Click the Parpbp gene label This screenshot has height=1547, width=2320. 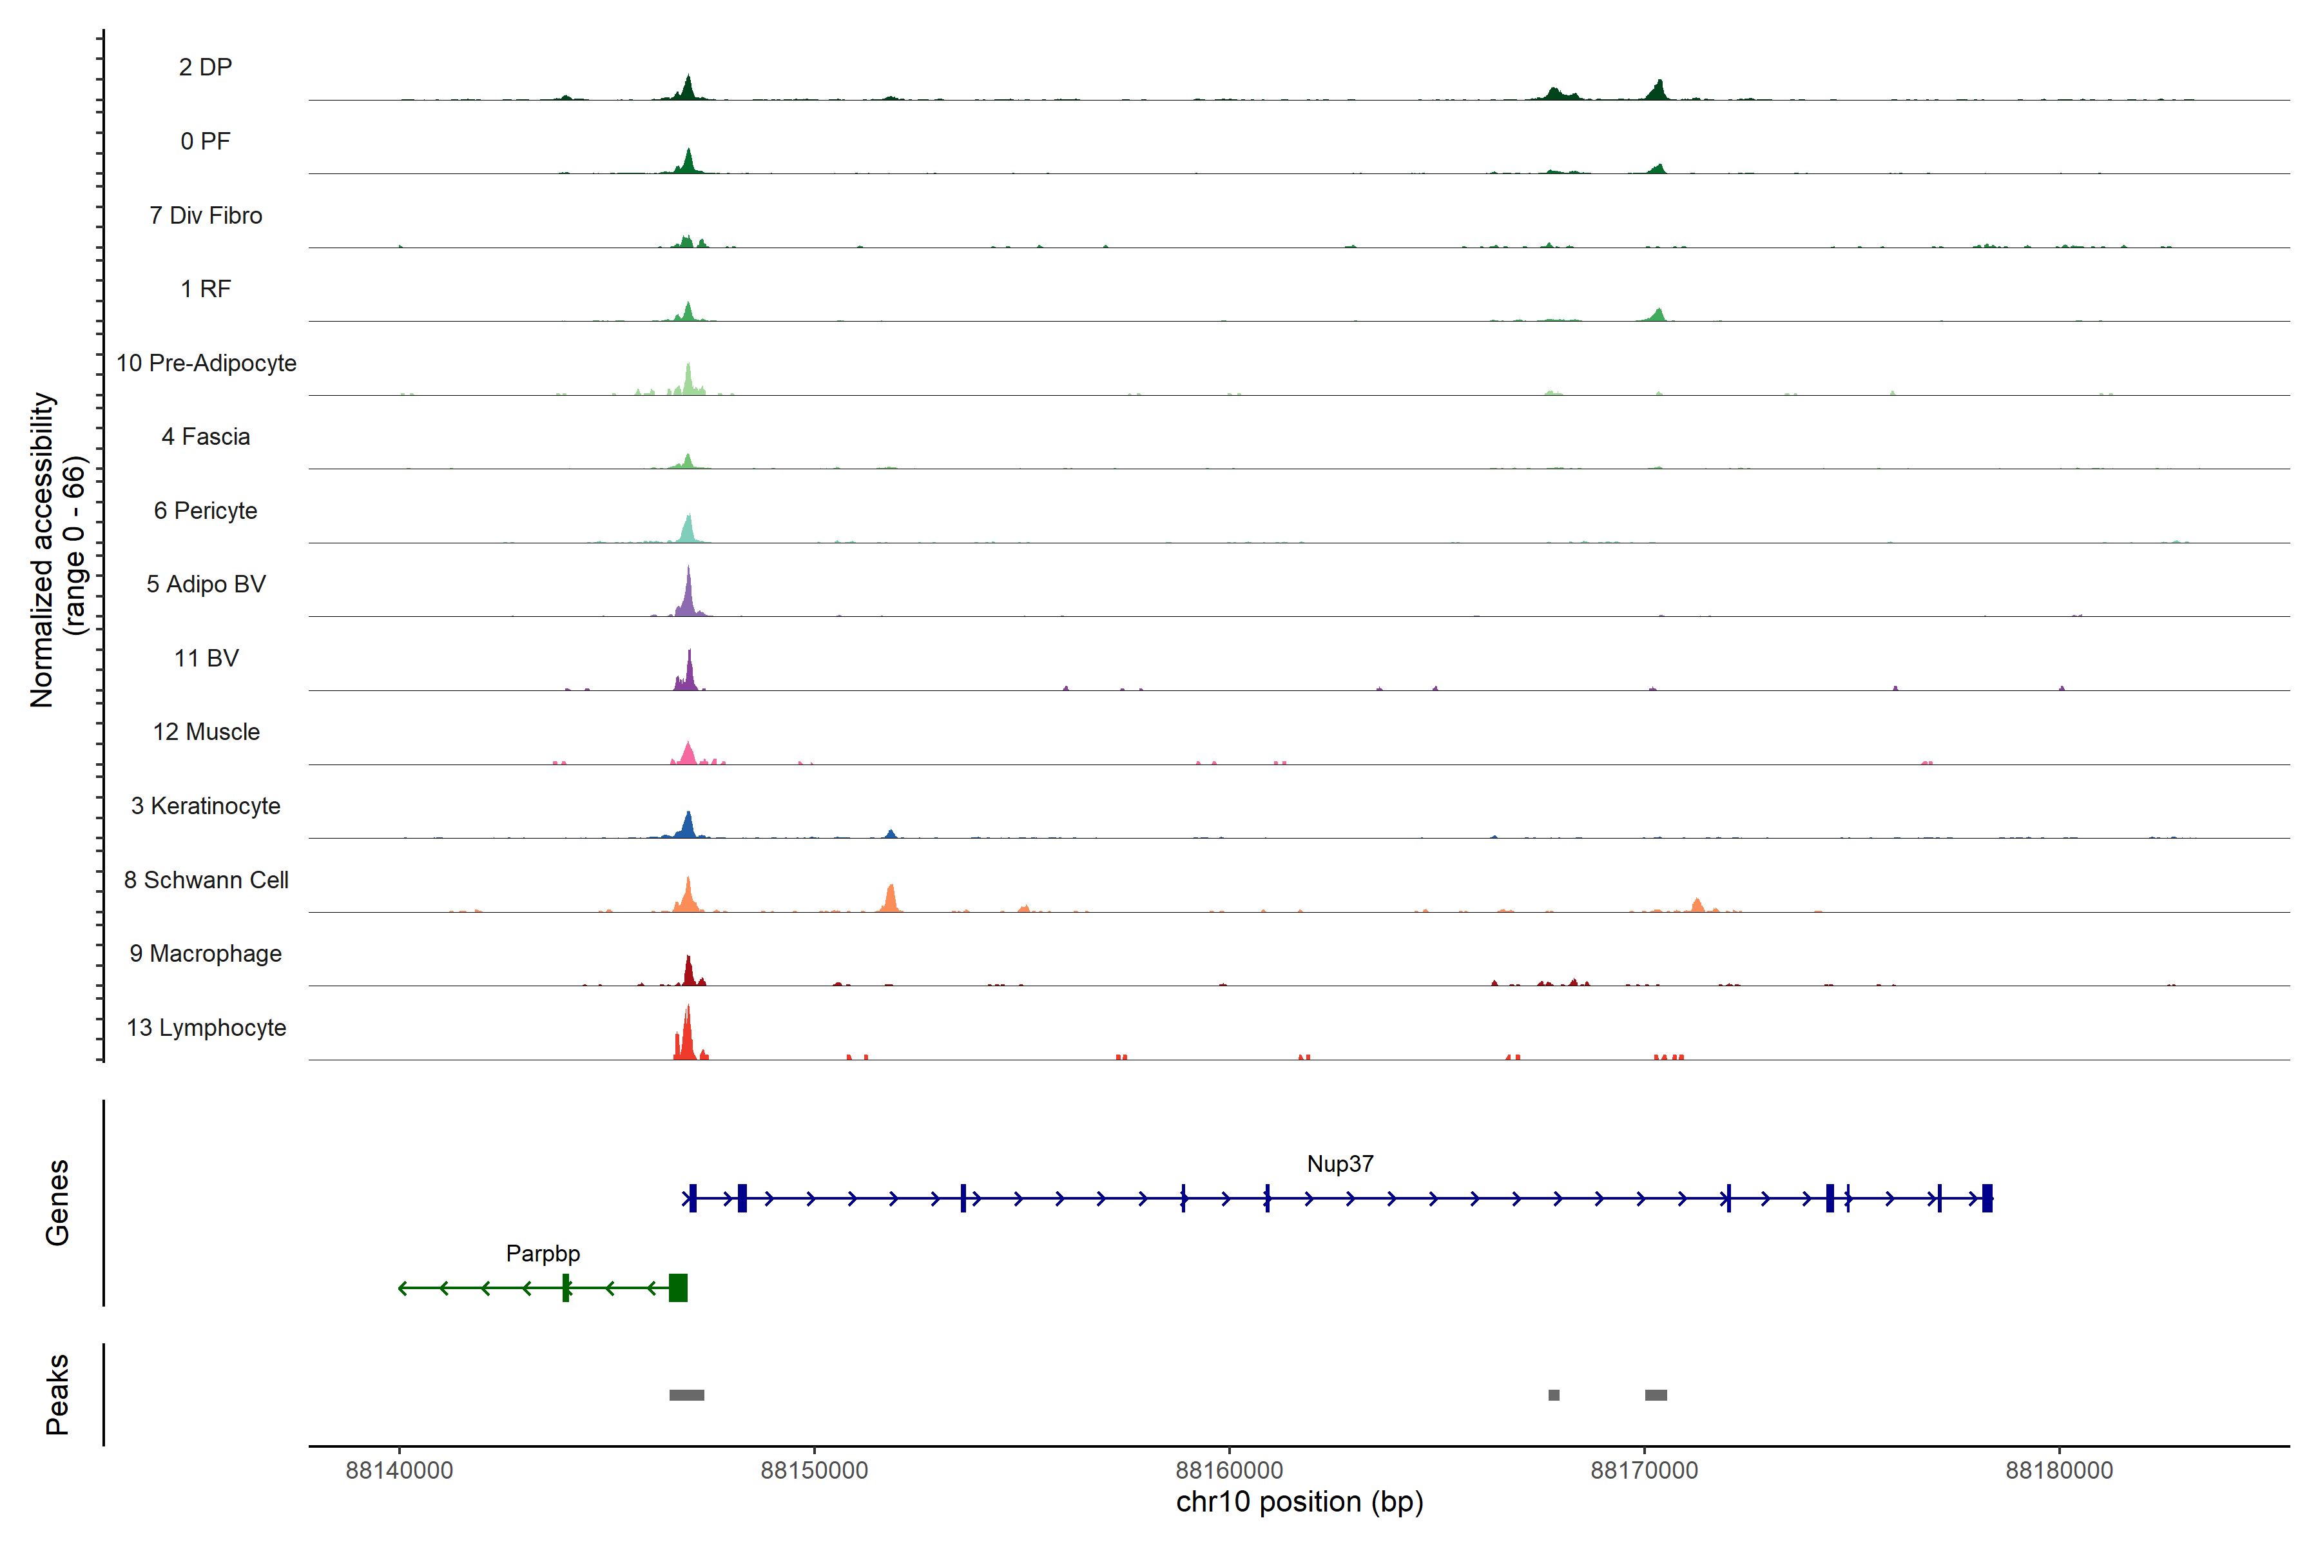point(543,1254)
